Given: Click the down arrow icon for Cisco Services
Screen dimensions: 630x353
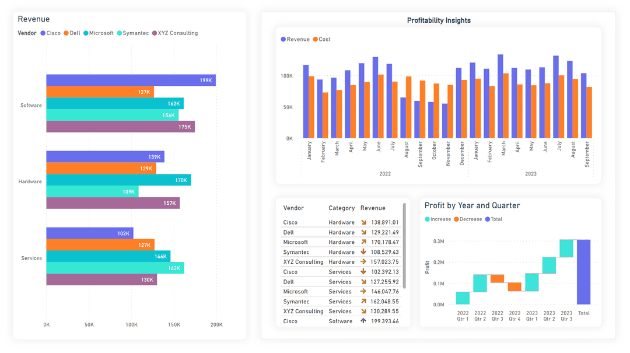Looking at the screenshot, I should [x=363, y=271].
